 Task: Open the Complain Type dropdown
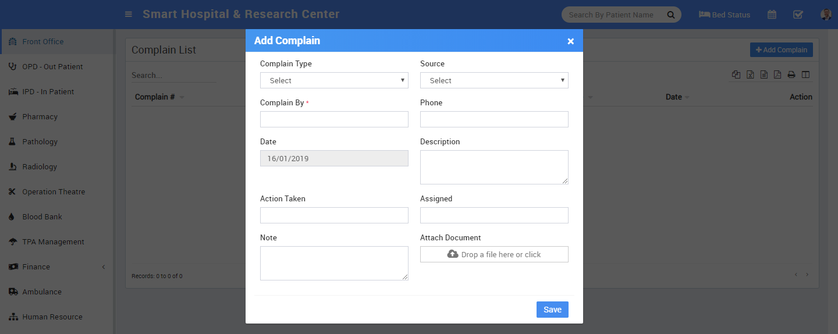334,80
